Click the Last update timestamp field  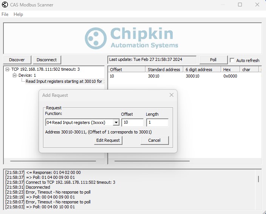pyautogui.click(x=152, y=60)
